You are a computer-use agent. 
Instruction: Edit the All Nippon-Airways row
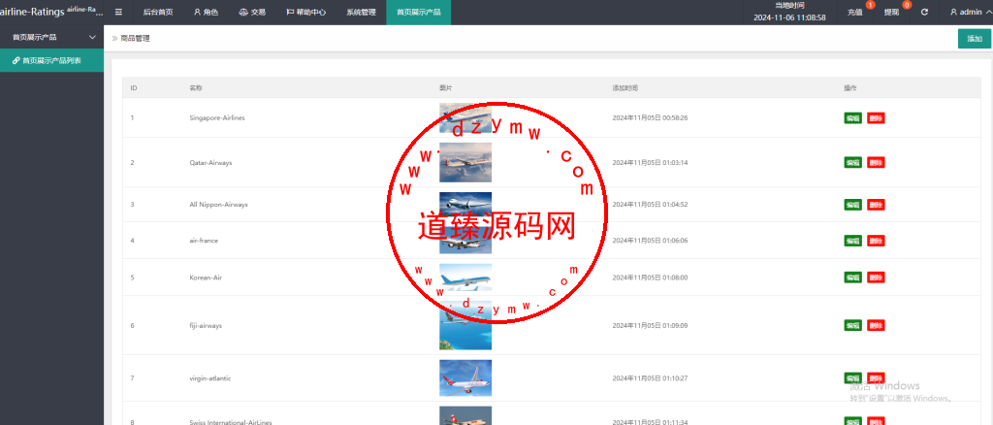pos(852,205)
